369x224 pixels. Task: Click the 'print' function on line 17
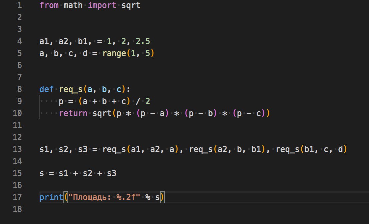51,197
